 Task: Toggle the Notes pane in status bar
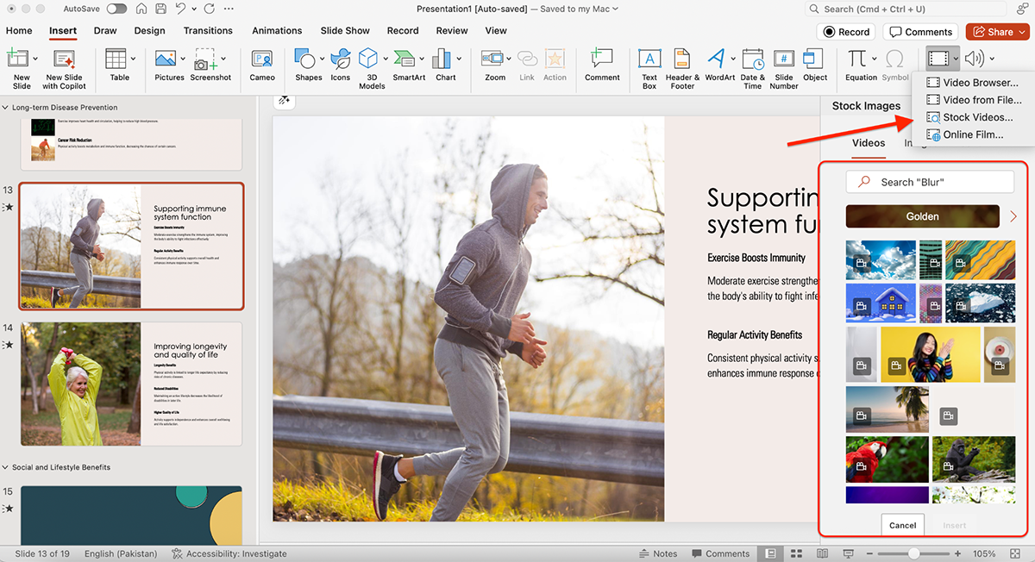click(x=657, y=553)
